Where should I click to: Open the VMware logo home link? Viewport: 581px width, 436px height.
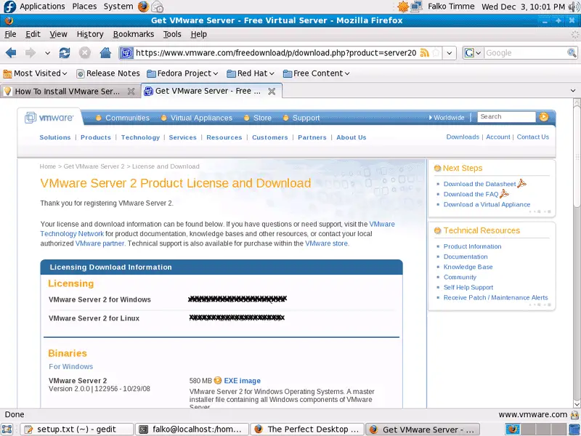click(x=49, y=118)
